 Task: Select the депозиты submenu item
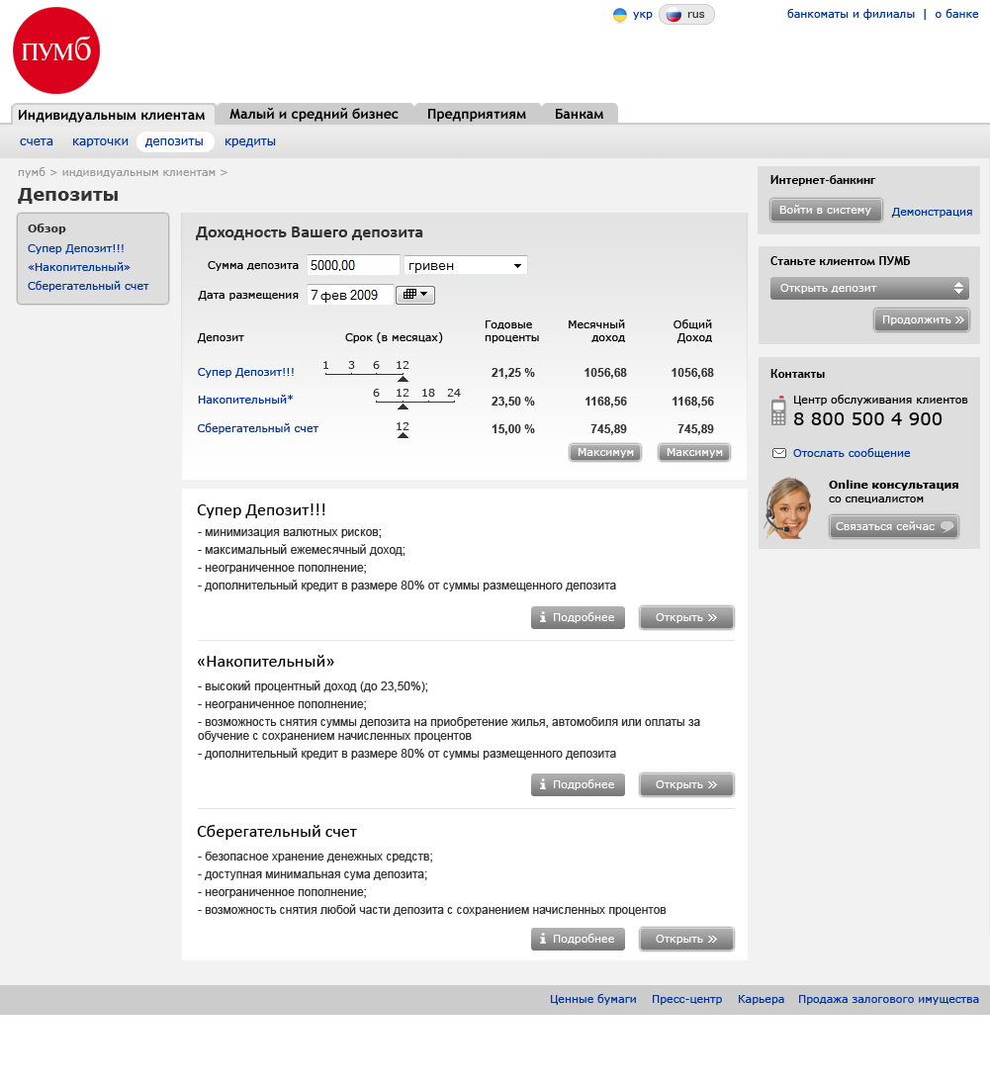[x=174, y=141]
